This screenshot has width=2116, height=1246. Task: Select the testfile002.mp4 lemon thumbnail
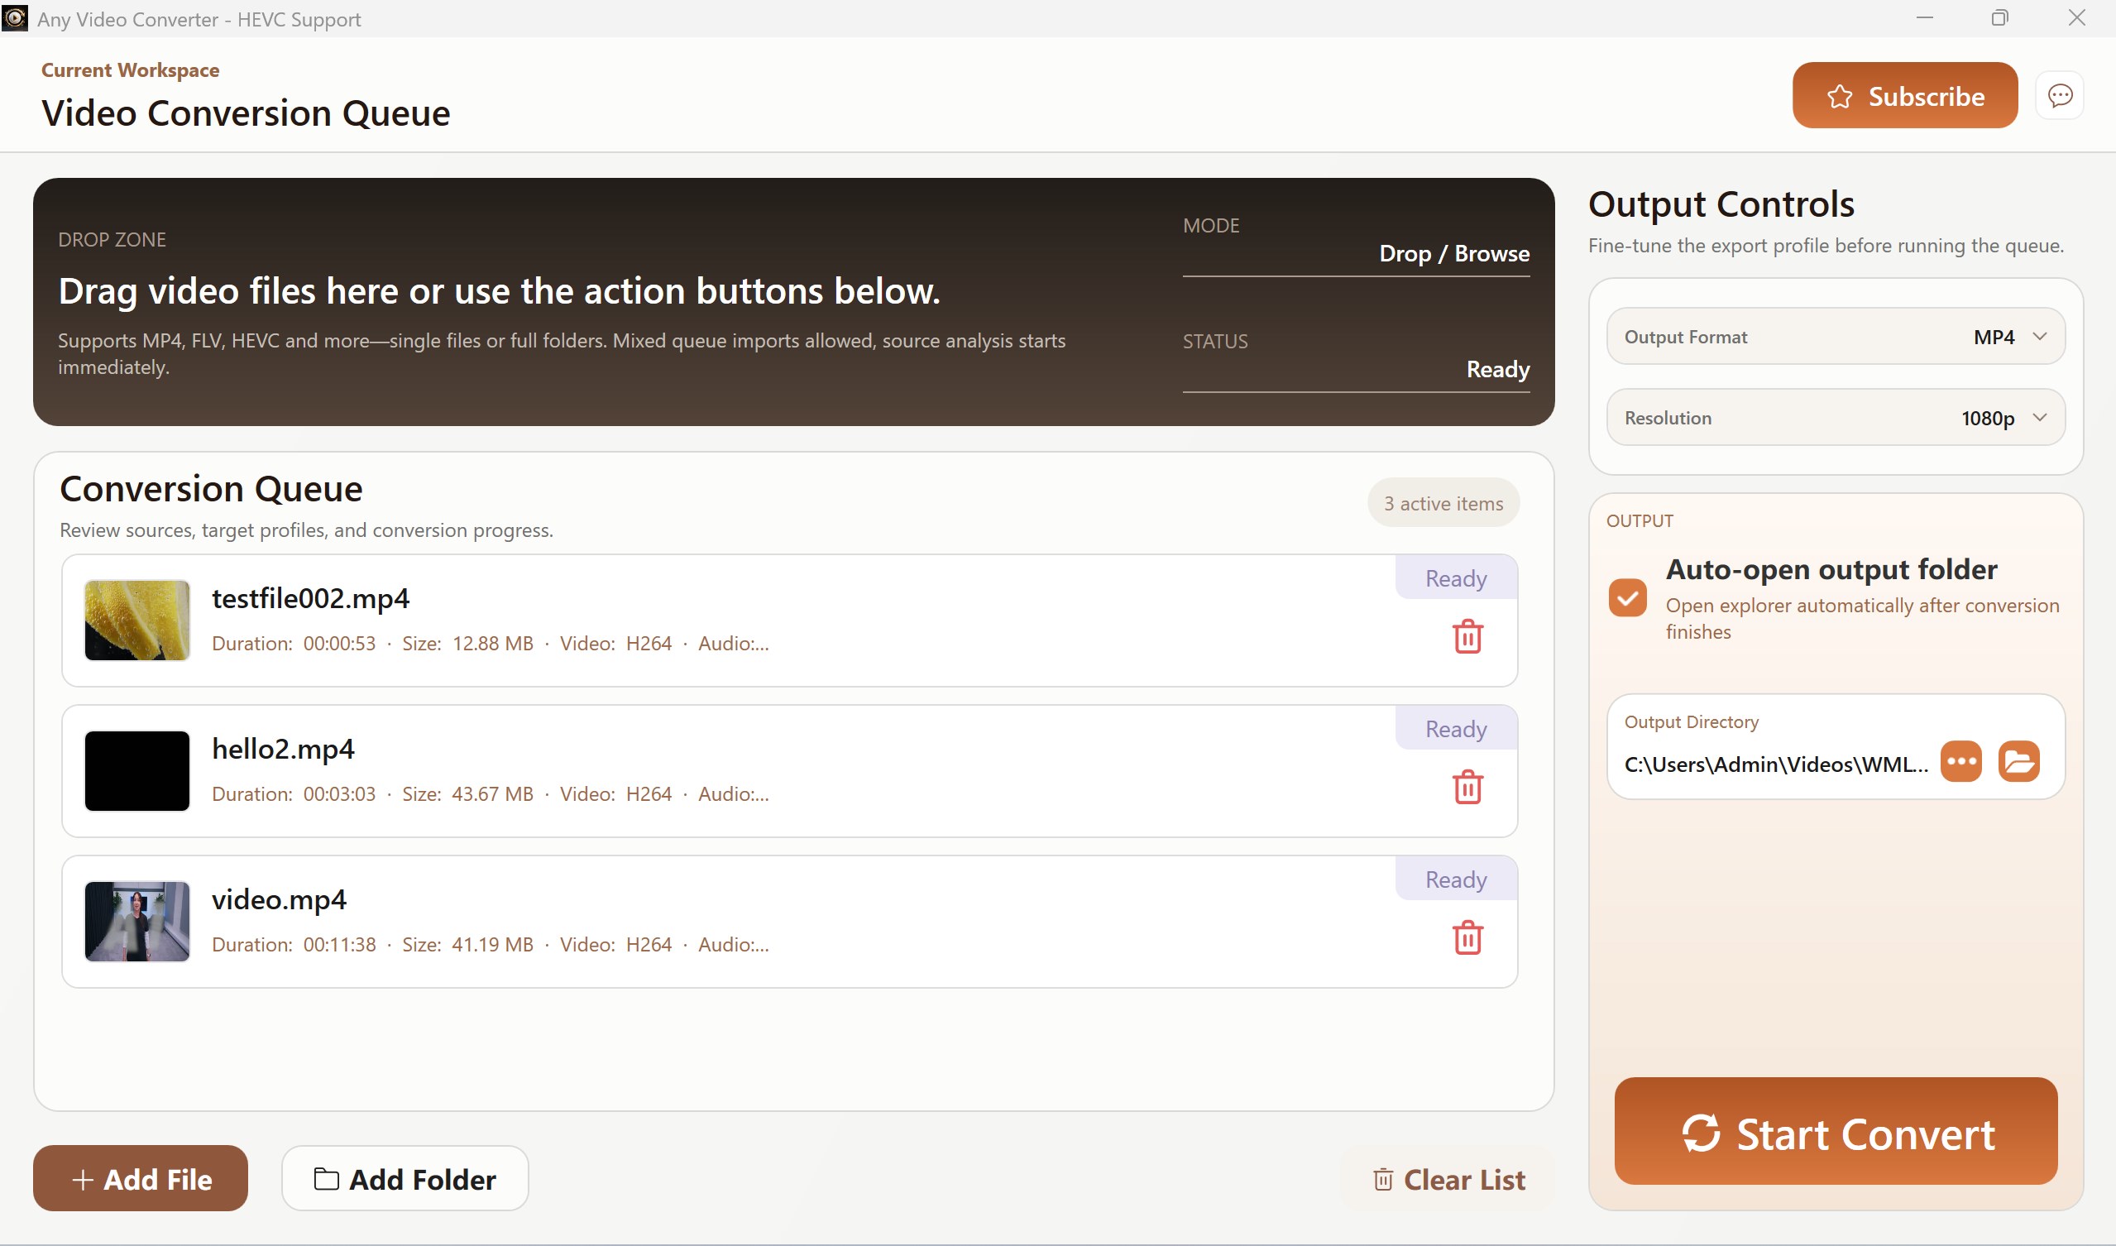[x=136, y=621]
